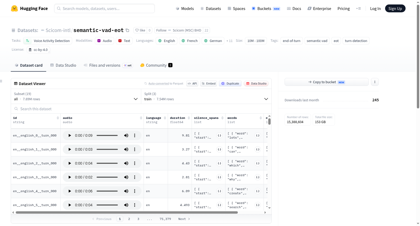Viewport: 420px width, 226px height.
Task: Play audio for en__english_3__turn_000
Action: pos(70,177)
